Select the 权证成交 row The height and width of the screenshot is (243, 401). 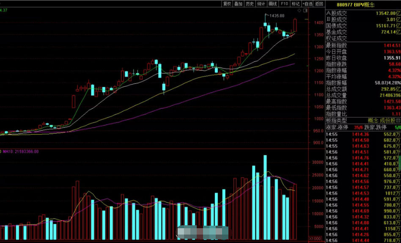(x=363, y=38)
